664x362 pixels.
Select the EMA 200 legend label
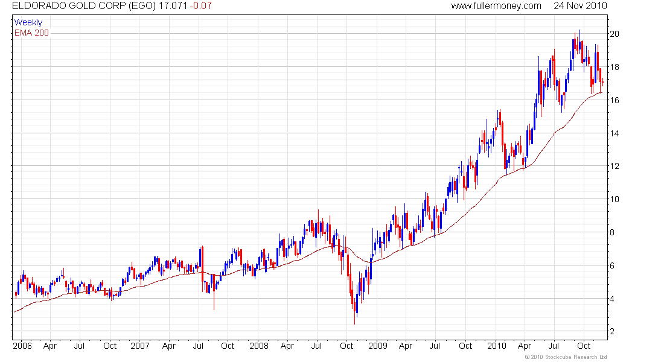click(x=31, y=33)
